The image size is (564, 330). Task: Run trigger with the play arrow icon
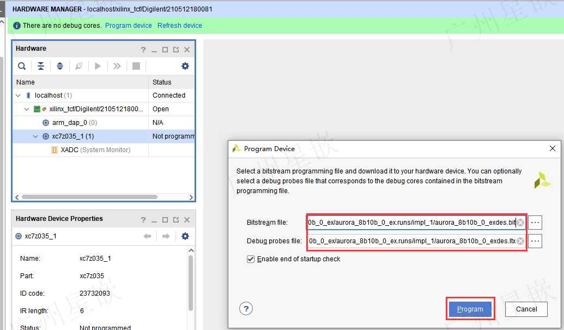(98, 66)
